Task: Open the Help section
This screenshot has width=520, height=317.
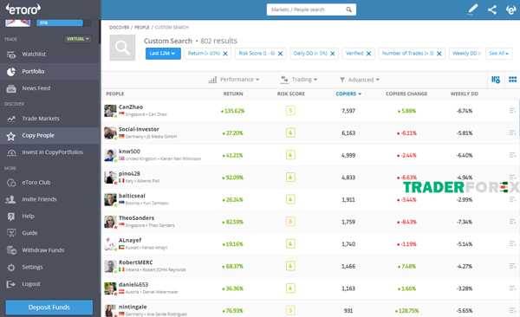Action: click(28, 217)
